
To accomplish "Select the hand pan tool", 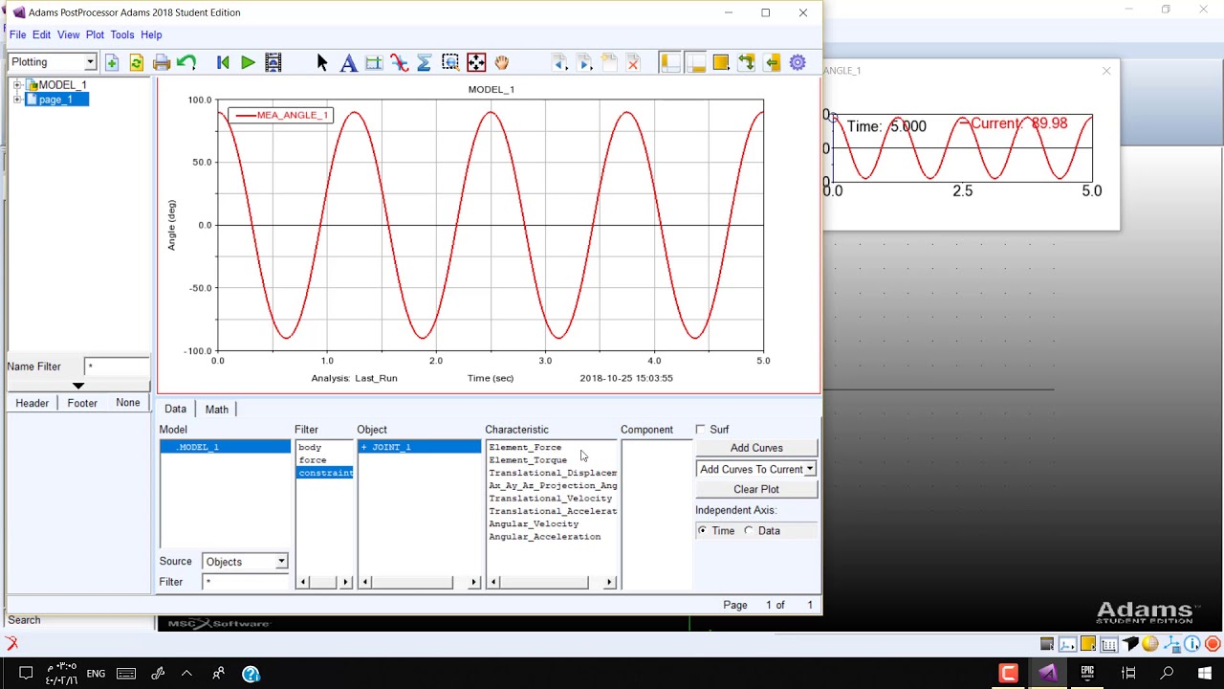I will click(501, 62).
